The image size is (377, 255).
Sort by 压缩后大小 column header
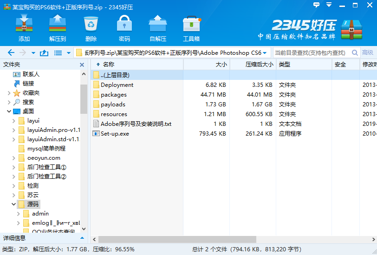click(259, 65)
